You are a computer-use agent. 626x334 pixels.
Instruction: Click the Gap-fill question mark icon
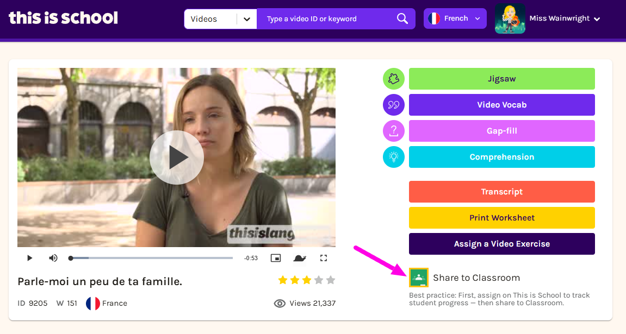point(394,131)
